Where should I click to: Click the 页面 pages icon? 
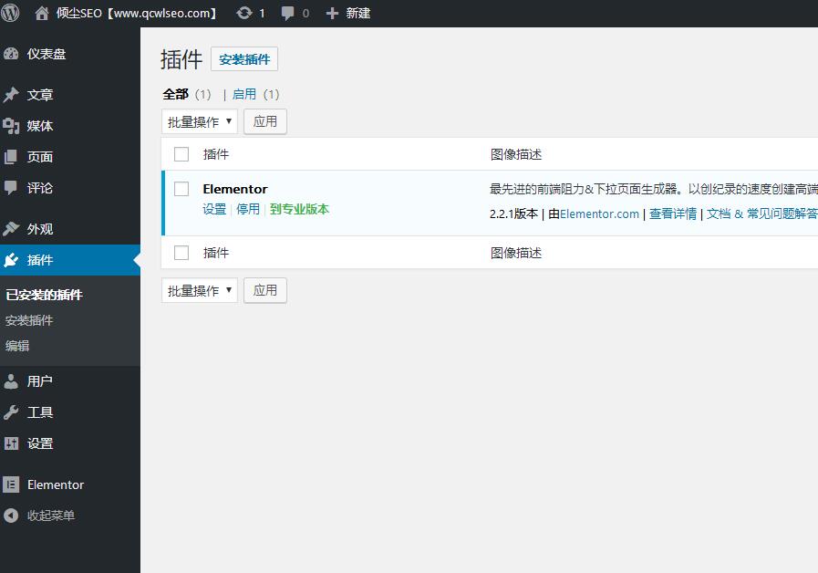[x=11, y=157]
